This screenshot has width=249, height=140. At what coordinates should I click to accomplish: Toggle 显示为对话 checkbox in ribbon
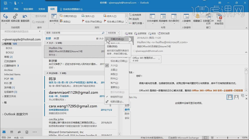33,16
